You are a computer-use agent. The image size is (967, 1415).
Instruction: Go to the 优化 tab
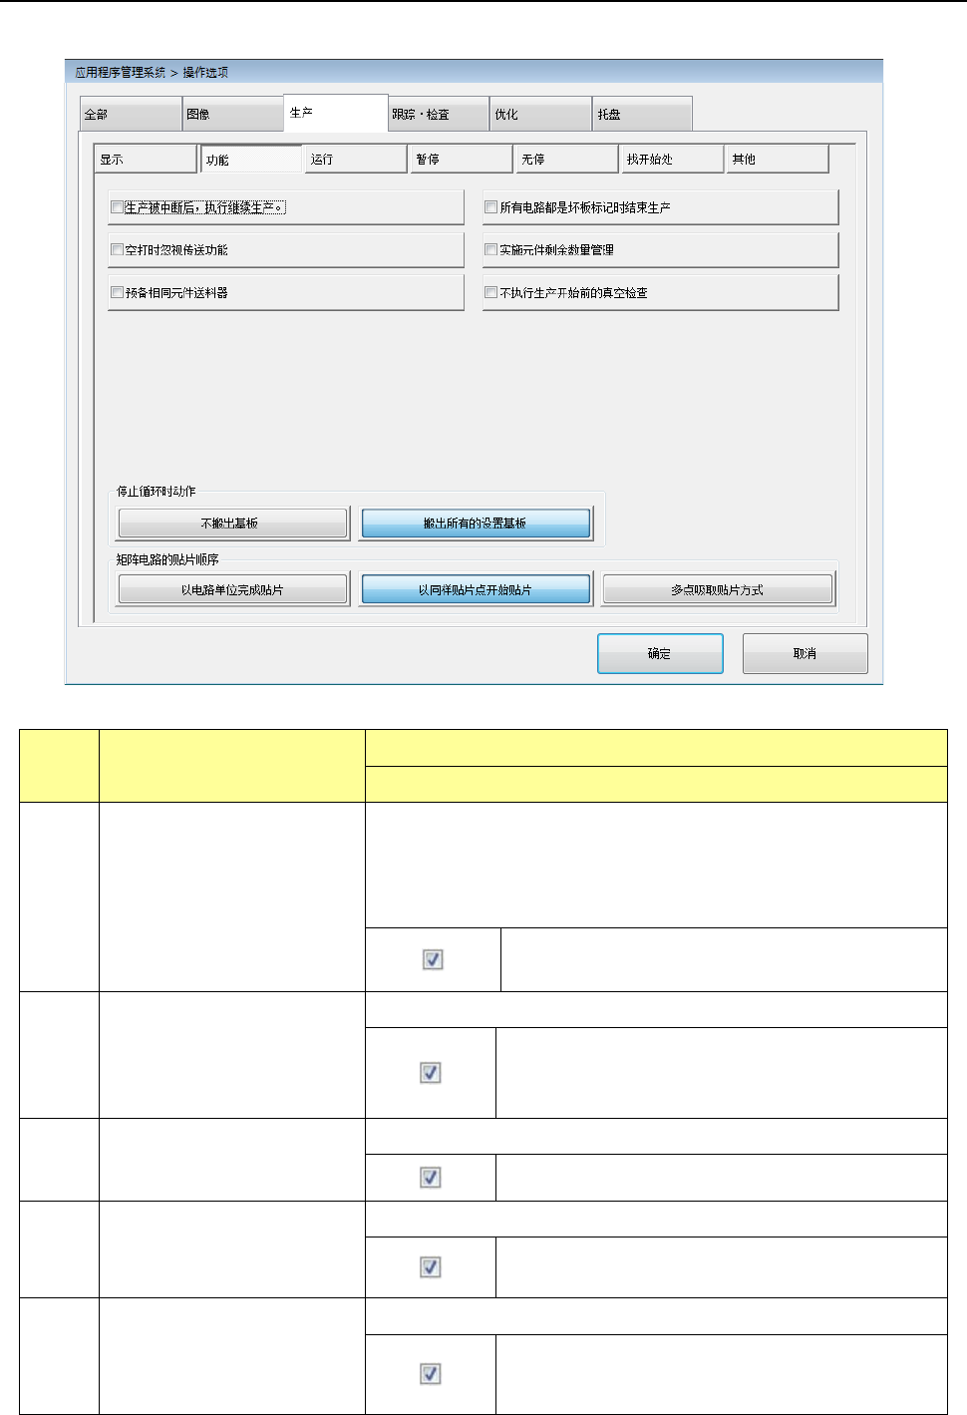541,114
